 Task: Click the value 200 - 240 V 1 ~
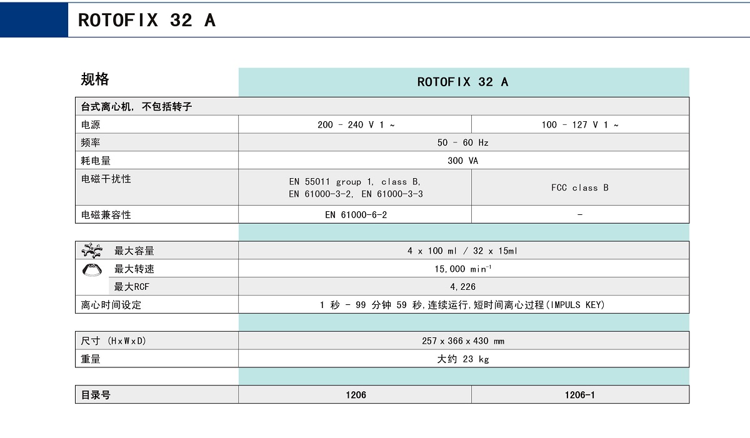[356, 125]
